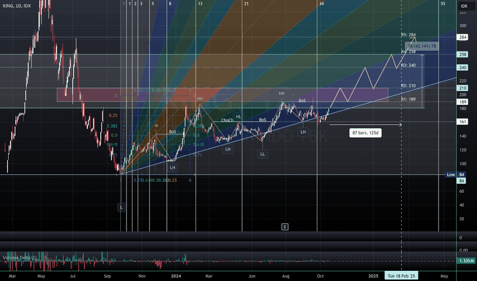The width and height of the screenshot is (477, 281).
Task: Select the R5: 284 resistance label
Action: [x=408, y=35]
